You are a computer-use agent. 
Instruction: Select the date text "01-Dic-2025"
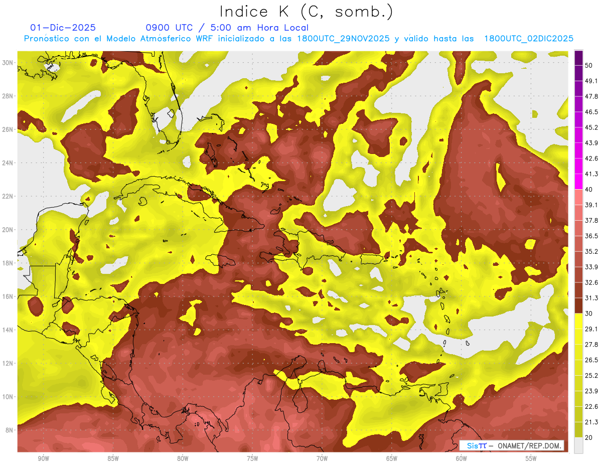click(63, 28)
